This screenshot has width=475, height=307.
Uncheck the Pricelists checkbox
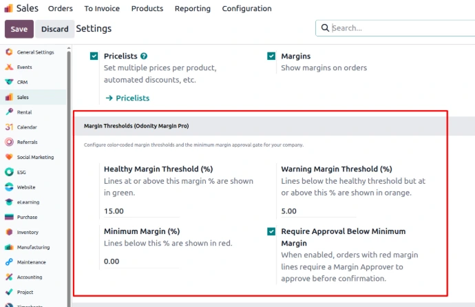tap(94, 56)
